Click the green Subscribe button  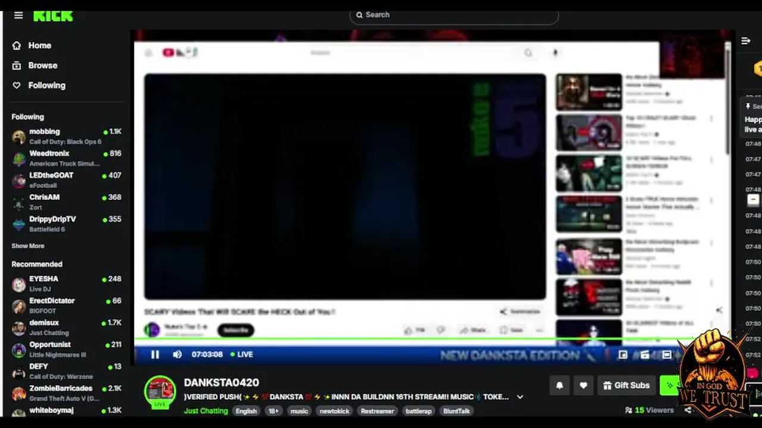click(670, 386)
